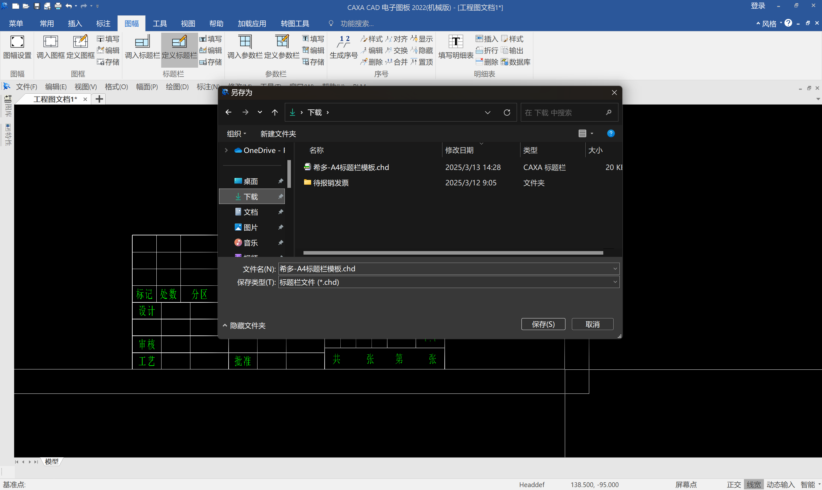Open the 幅面(P) menu
This screenshot has width=822, height=490.
(147, 87)
